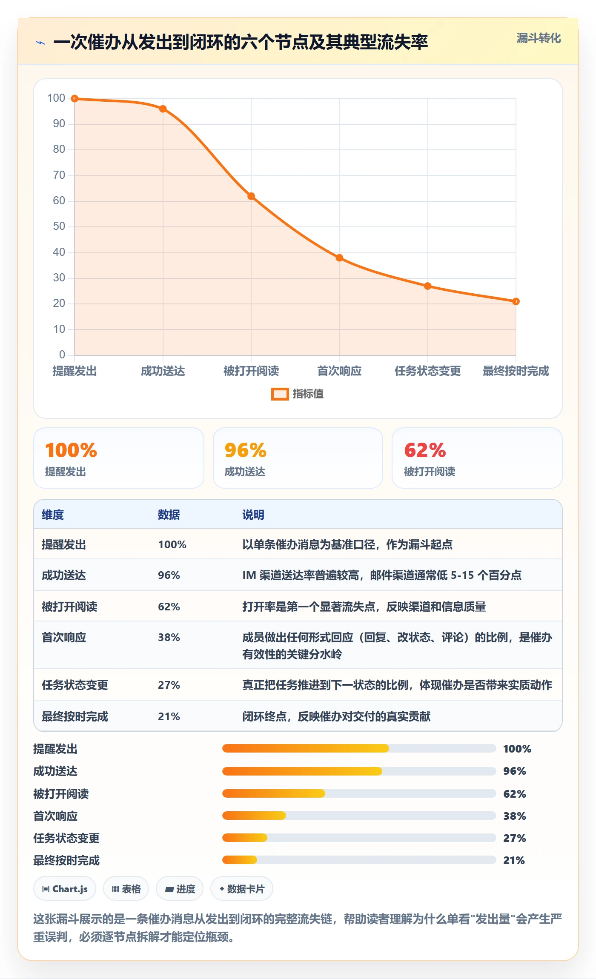The image size is (596, 979).
Task: Click the 指标值 legend label
Action: [308, 394]
